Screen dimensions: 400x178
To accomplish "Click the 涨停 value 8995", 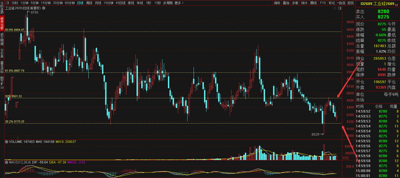I will pyautogui.click(x=382, y=75).
